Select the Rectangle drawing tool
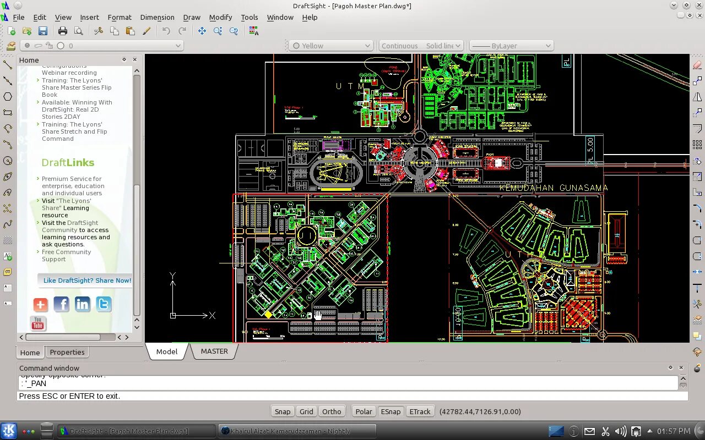The image size is (705, 440). (8, 113)
